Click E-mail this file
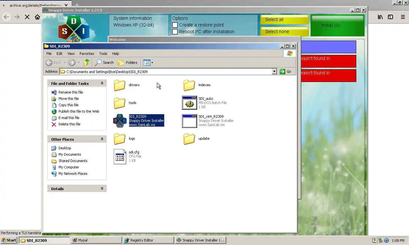The width and height of the screenshot is (409, 245). click(69, 118)
